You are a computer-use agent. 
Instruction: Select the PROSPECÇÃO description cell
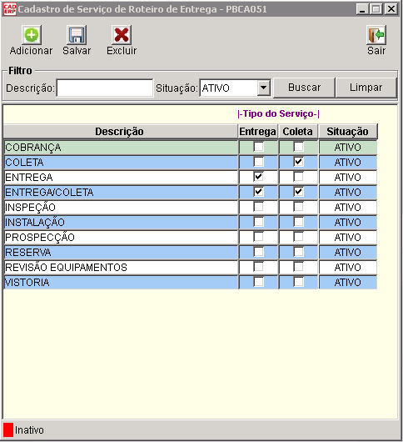point(121,238)
